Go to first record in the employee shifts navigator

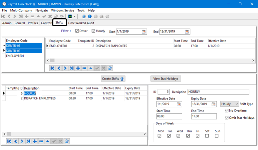click(52, 68)
